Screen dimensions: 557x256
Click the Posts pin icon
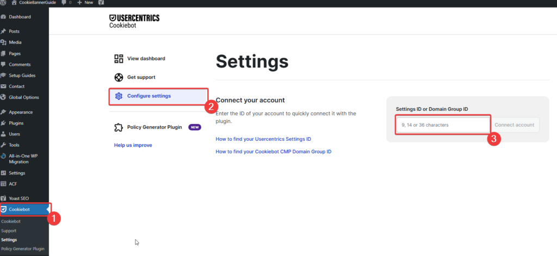point(4,31)
